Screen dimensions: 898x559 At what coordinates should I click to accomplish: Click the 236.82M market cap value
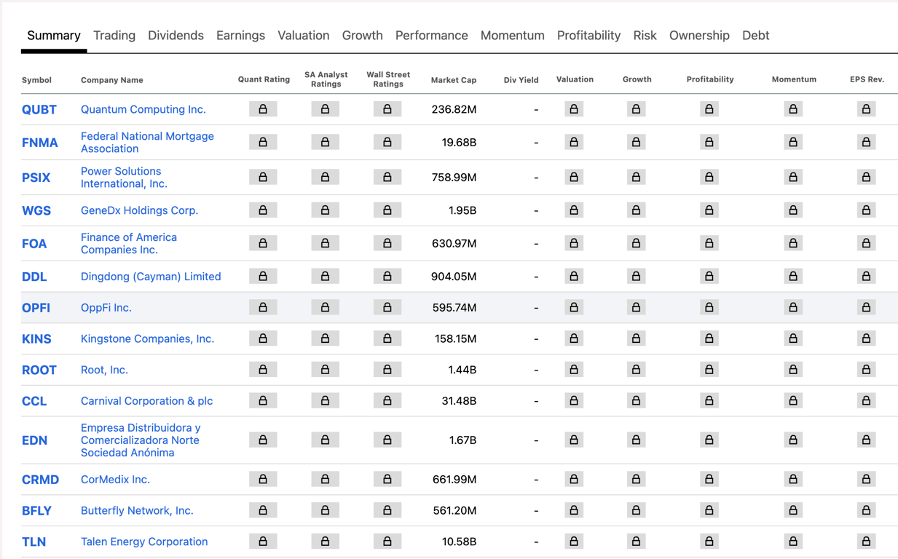[x=454, y=109]
